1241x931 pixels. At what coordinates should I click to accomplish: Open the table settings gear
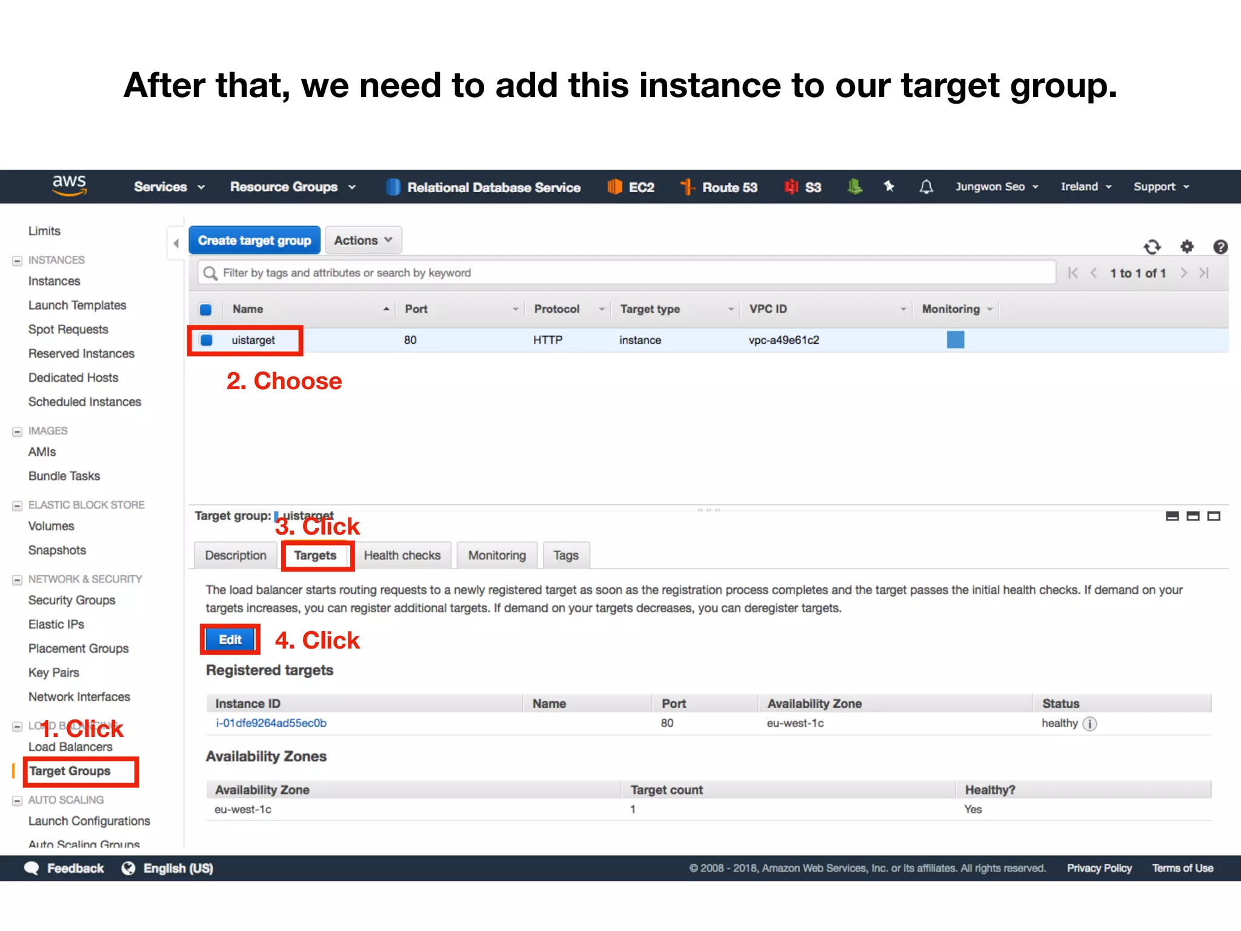(1187, 247)
